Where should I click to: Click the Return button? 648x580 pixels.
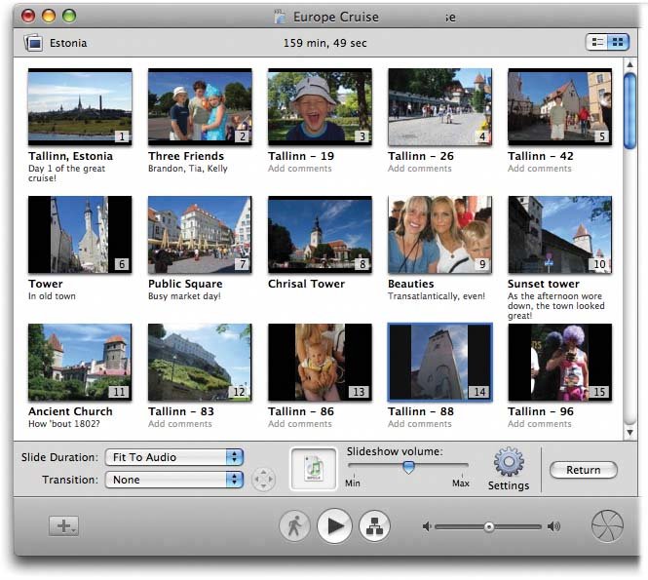click(583, 470)
